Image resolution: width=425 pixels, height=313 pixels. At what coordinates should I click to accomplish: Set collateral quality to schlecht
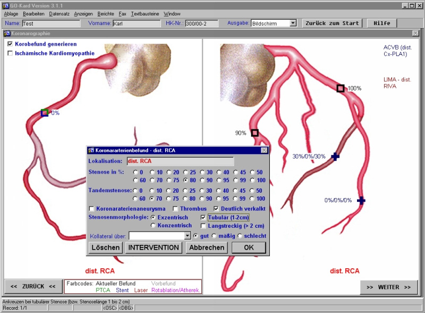click(240, 236)
